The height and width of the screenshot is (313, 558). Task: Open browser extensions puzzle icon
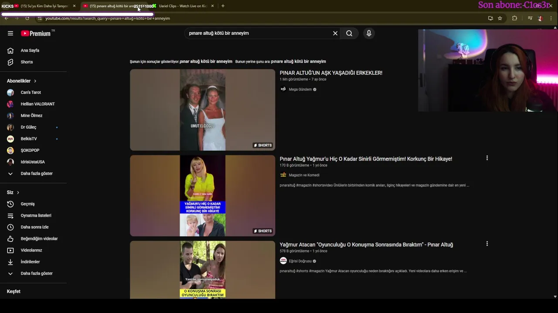(x=514, y=18)
